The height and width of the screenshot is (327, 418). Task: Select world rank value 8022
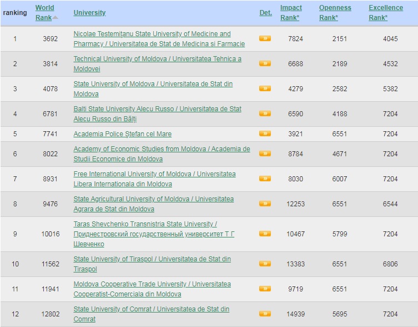coord(51,154)
